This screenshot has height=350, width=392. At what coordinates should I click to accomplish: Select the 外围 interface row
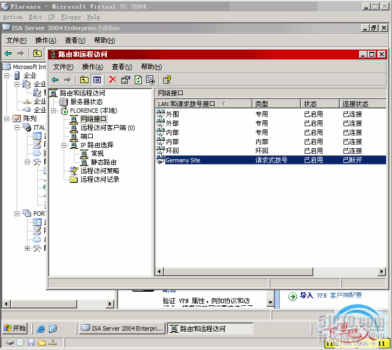(x=271, y=114)
